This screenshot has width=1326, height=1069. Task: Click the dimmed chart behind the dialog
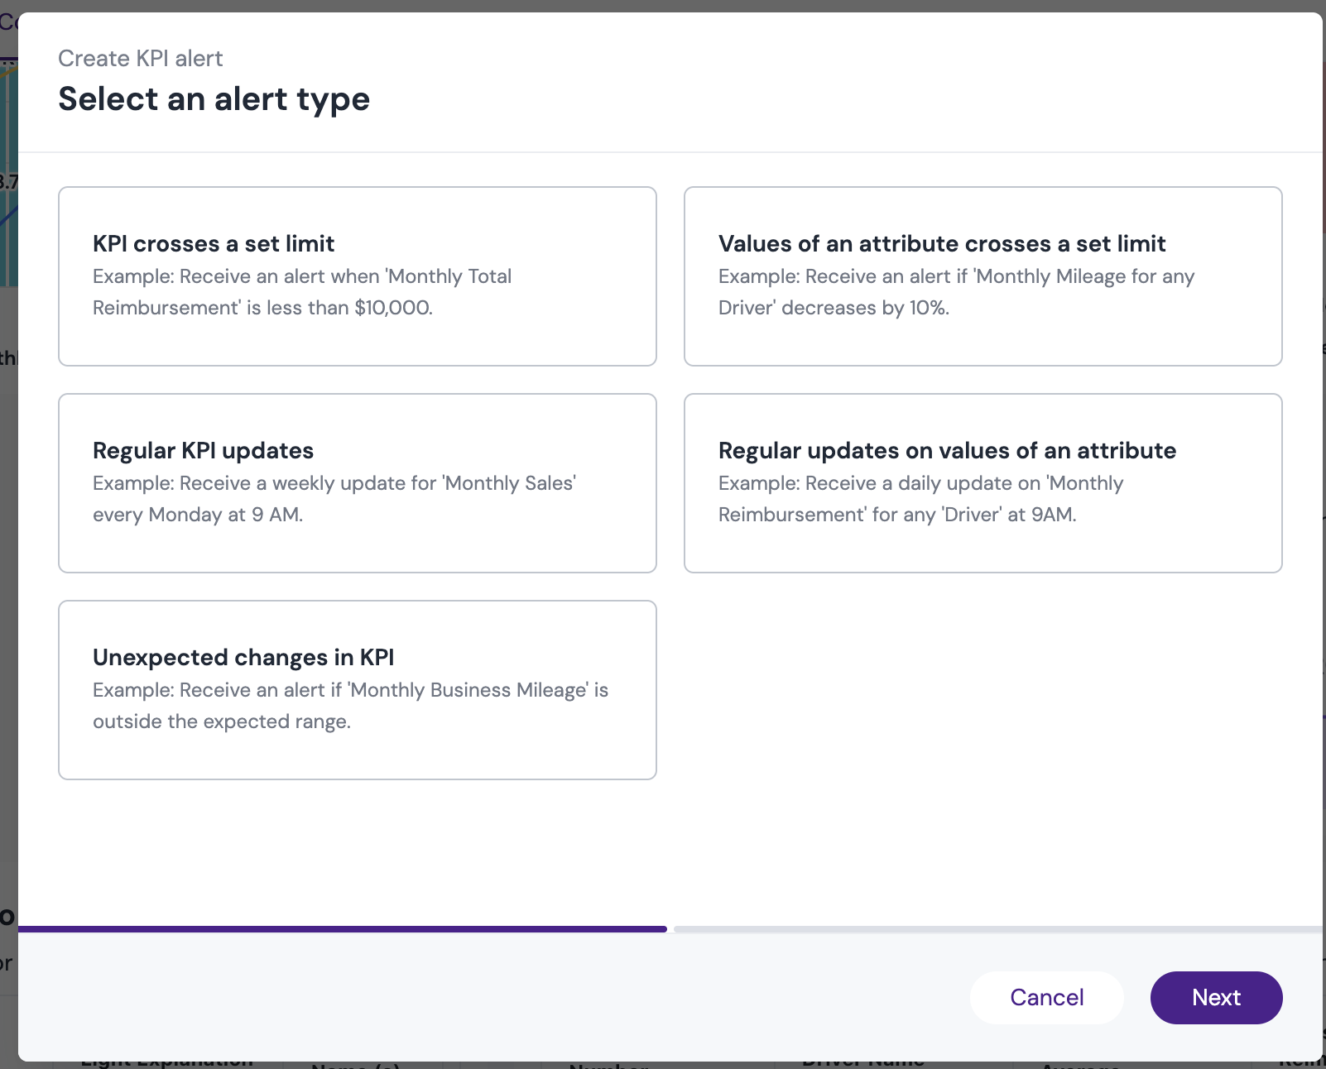click(x=8, y=174)
